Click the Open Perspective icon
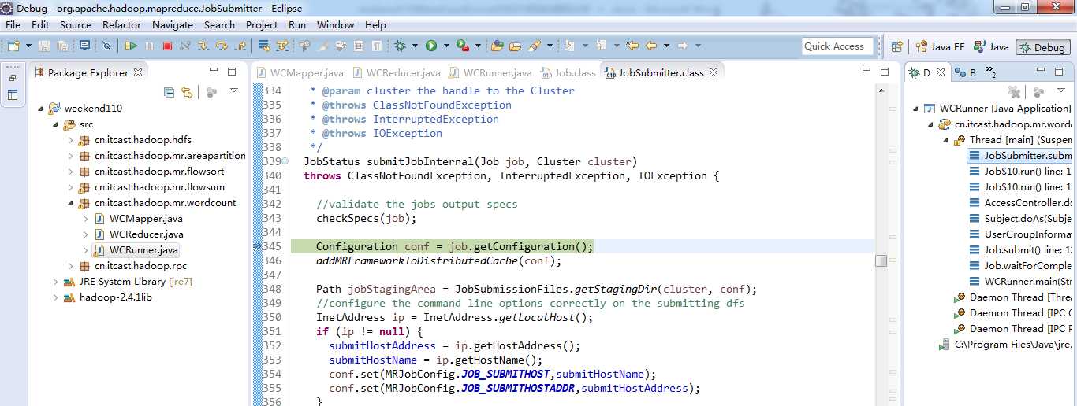This screenshot has width=1077, height=406. (x=896, y=46)
